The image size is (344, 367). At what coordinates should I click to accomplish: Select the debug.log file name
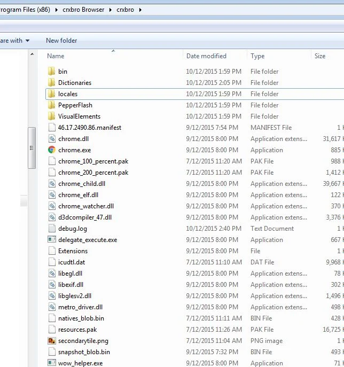73,229
